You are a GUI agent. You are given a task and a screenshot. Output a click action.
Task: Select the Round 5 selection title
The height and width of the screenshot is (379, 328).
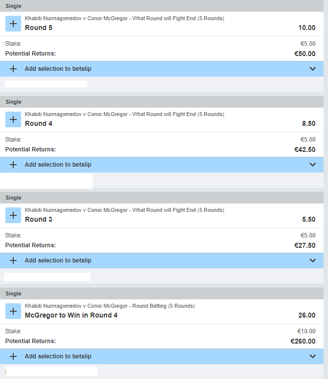(x=39, y=28)
